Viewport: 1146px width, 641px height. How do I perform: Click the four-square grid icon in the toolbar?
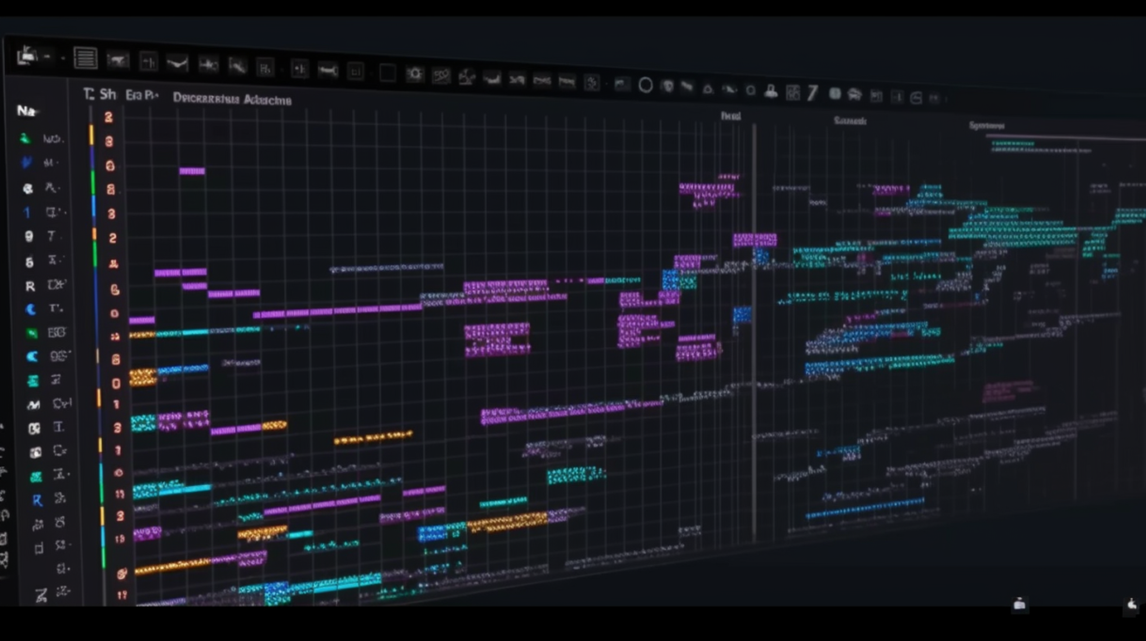click(x=793, y=92)
